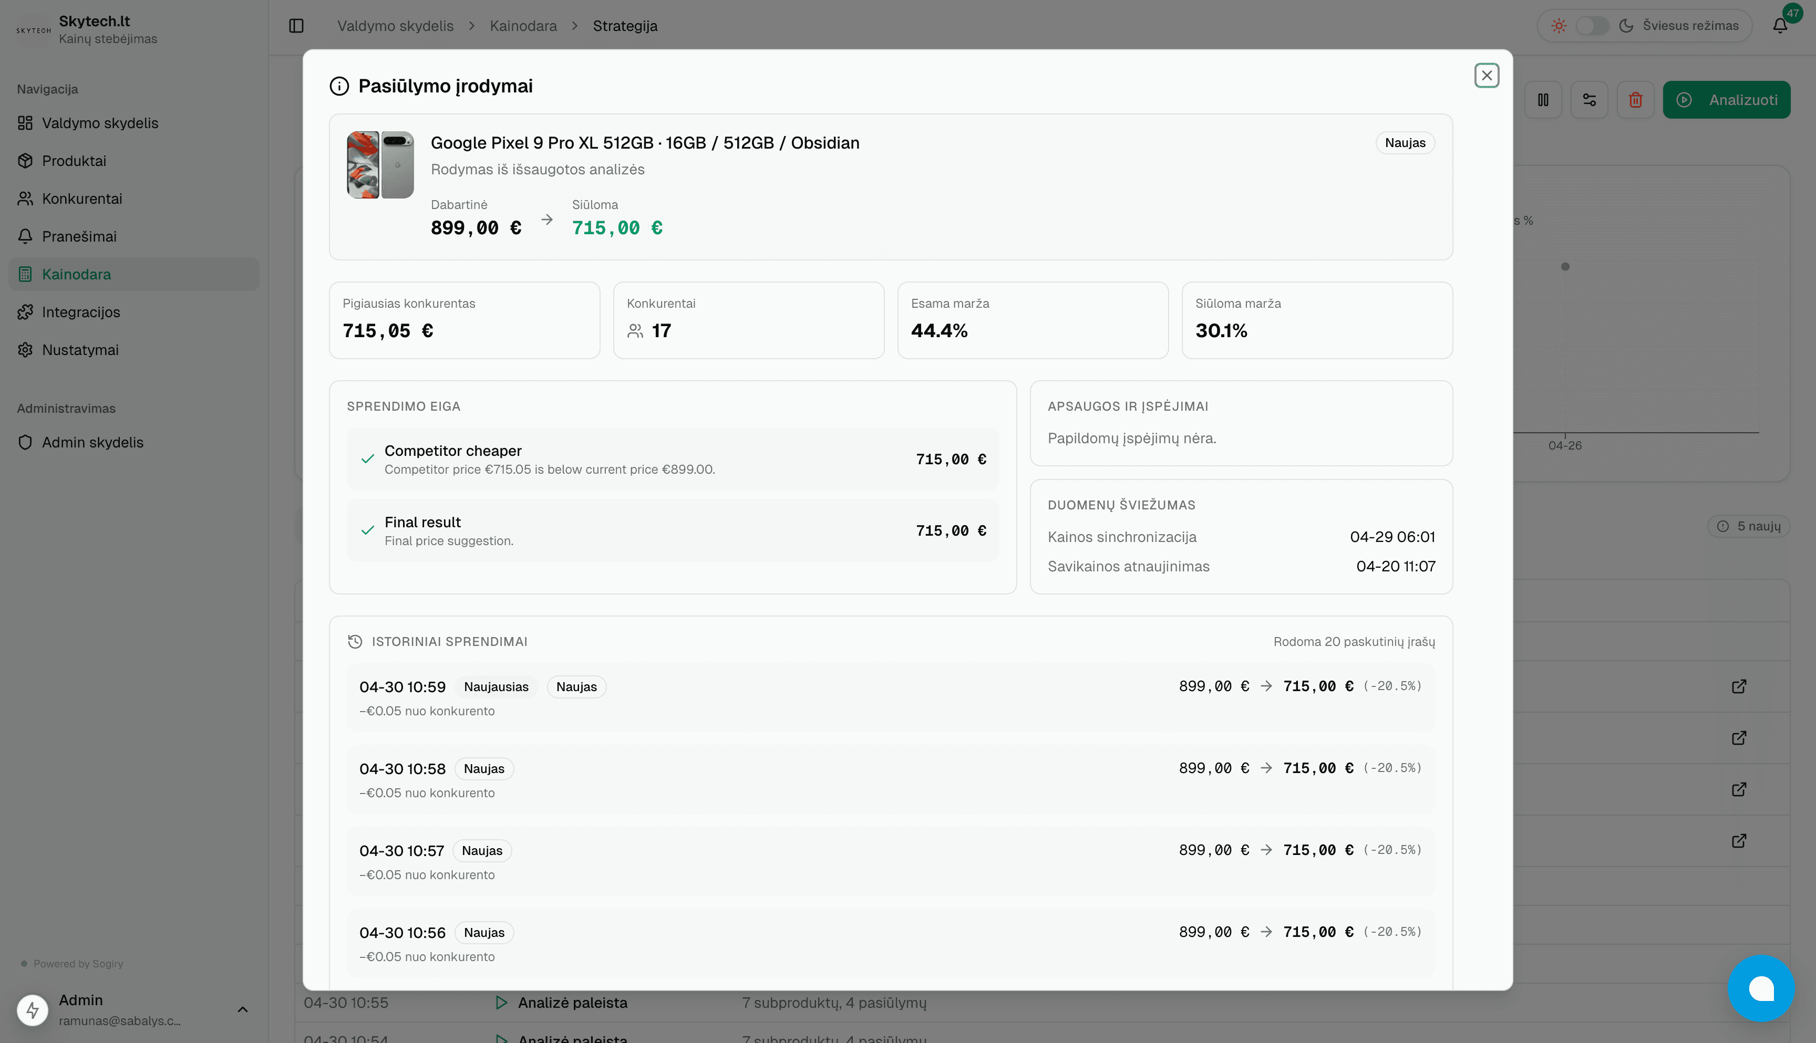This screenshot has width=1816, height=1043.
Task: Click Powered by Sogiry link
Action: pos(78,964)
